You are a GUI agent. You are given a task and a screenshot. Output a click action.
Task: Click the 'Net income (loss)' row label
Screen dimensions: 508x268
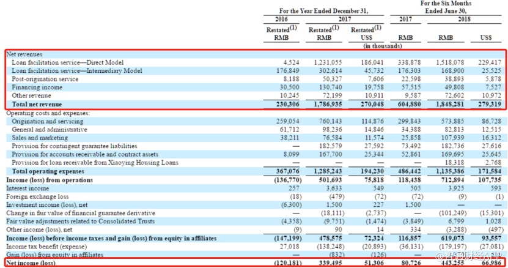click(30, 262)
